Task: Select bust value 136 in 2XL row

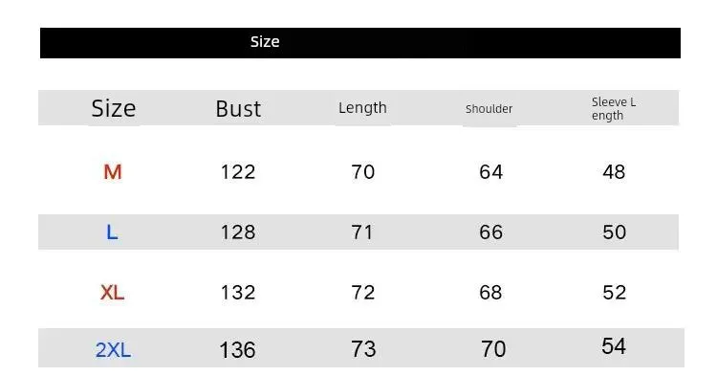Action: pyautogui.click(x=237, y=350)
